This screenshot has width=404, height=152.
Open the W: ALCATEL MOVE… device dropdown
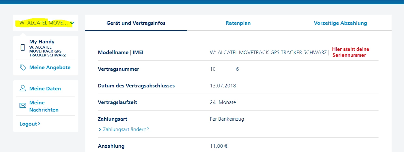44,23
